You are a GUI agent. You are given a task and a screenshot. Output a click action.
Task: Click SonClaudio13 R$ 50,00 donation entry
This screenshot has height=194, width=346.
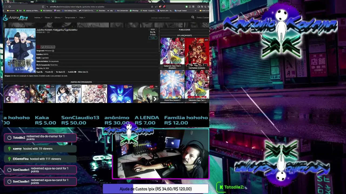click(80, 120)
